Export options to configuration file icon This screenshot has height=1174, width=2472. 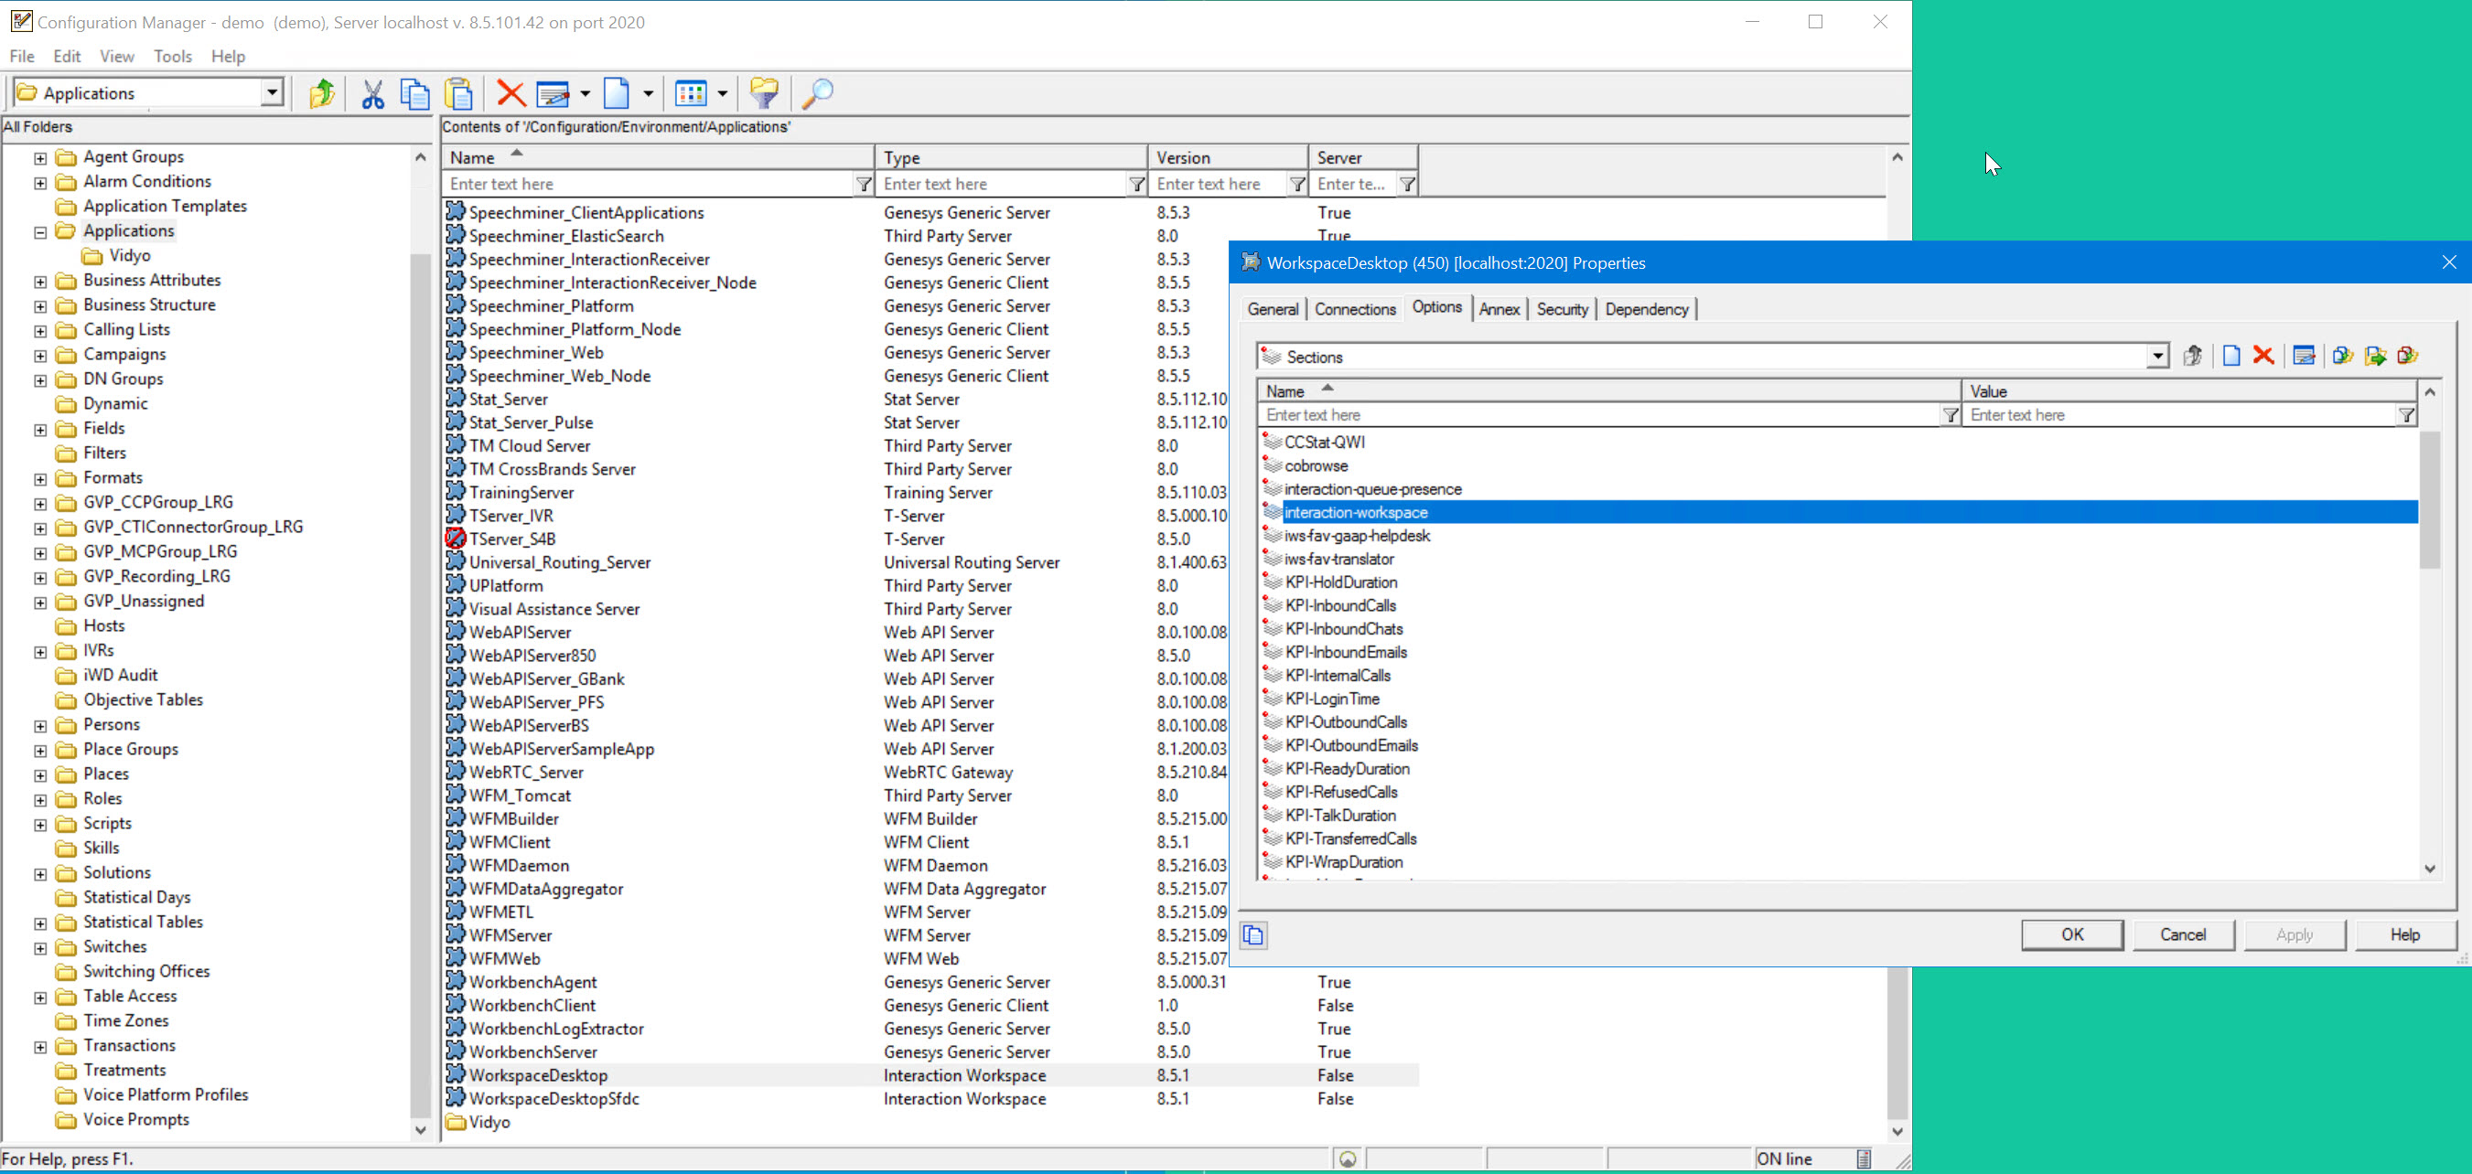(2375, 356)
